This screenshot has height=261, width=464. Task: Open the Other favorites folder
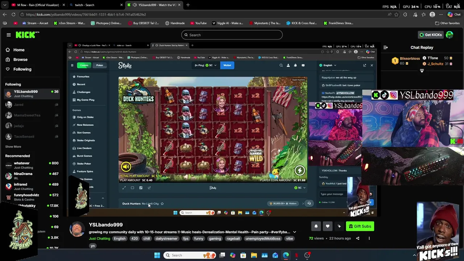[x=447, y=23]
